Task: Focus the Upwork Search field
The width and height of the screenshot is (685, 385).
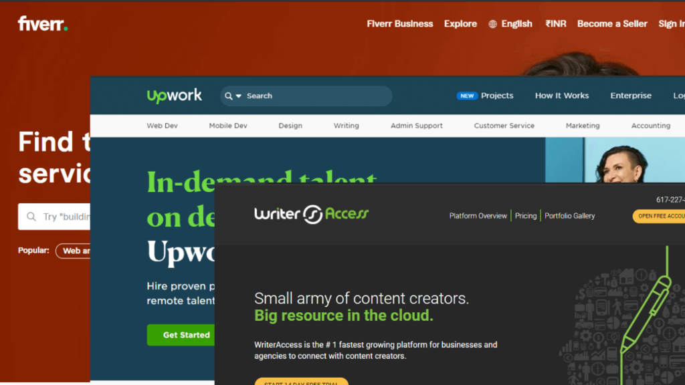Action: point(306,96)
